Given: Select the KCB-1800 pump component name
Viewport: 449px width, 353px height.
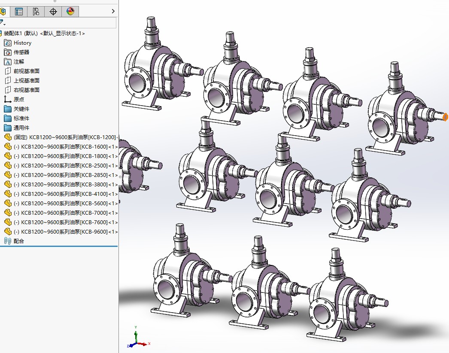Looking at the screenshot, I should (66, 156).
